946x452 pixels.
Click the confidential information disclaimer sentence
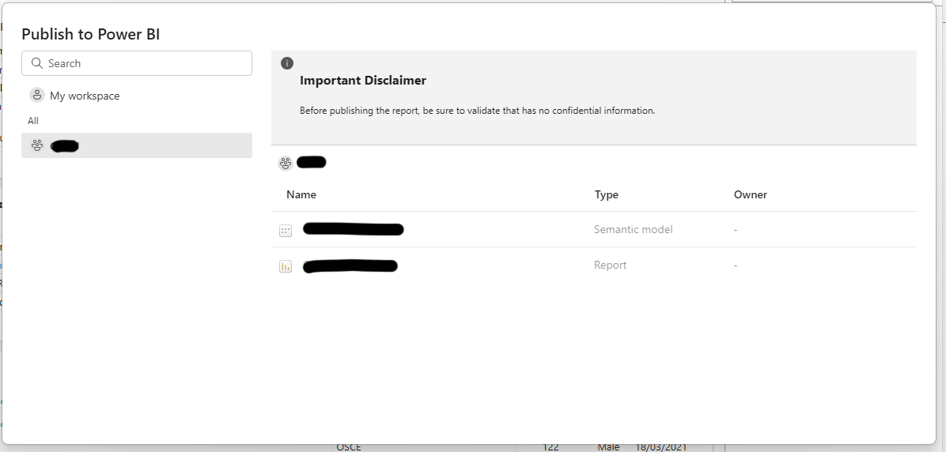477,111
